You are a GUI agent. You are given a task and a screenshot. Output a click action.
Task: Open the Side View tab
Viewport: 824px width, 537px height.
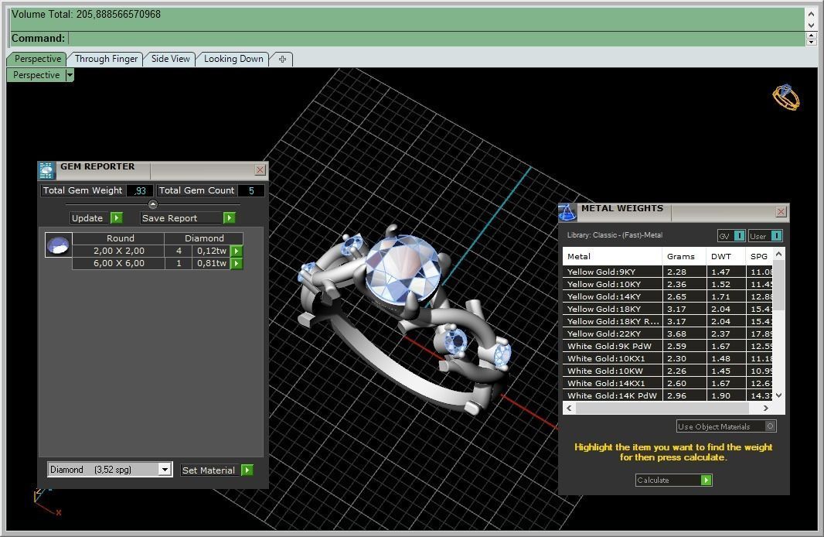pos(170,59)
